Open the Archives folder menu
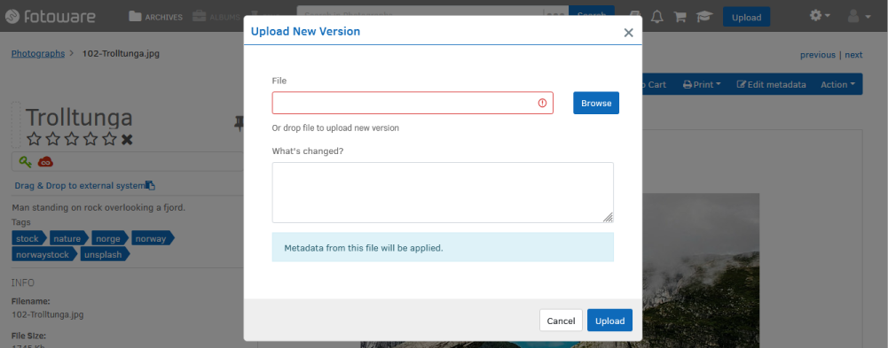The width and height of the screenshot is (888, 348). pyautogui.click(x=156, y=17)
